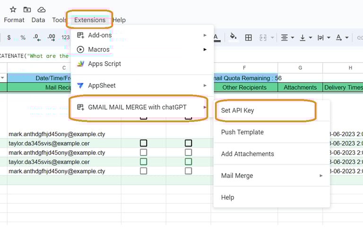Star the spreadsheet document
Viewport: 363px width, 242px height.
(13, 9)
